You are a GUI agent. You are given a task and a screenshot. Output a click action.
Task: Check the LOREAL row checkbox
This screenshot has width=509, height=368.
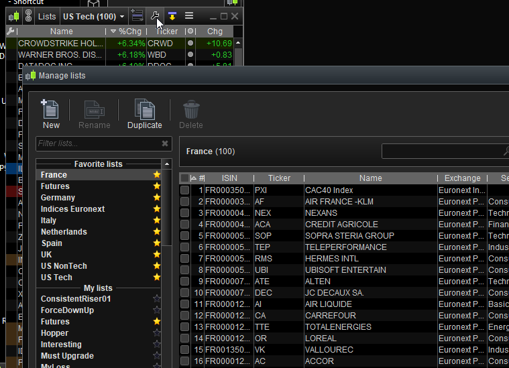point(184,338)
